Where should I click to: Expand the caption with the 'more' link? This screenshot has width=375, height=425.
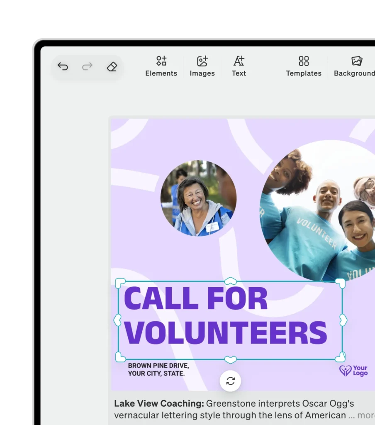366,415
